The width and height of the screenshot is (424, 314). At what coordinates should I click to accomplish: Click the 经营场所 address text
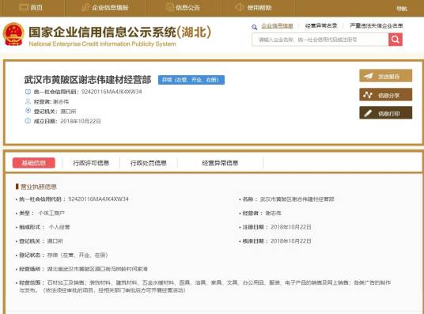coord(97,269)
